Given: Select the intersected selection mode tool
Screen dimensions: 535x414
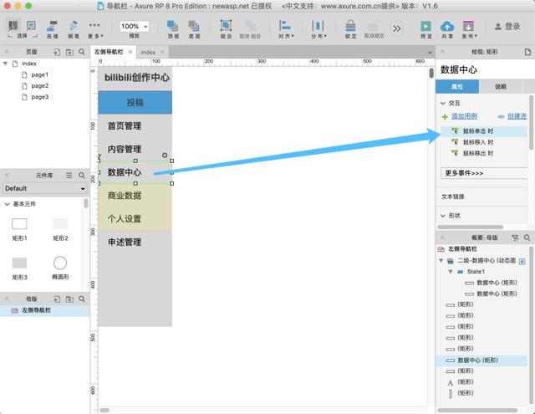Looking at the screenshot, I should click(13, 26).
